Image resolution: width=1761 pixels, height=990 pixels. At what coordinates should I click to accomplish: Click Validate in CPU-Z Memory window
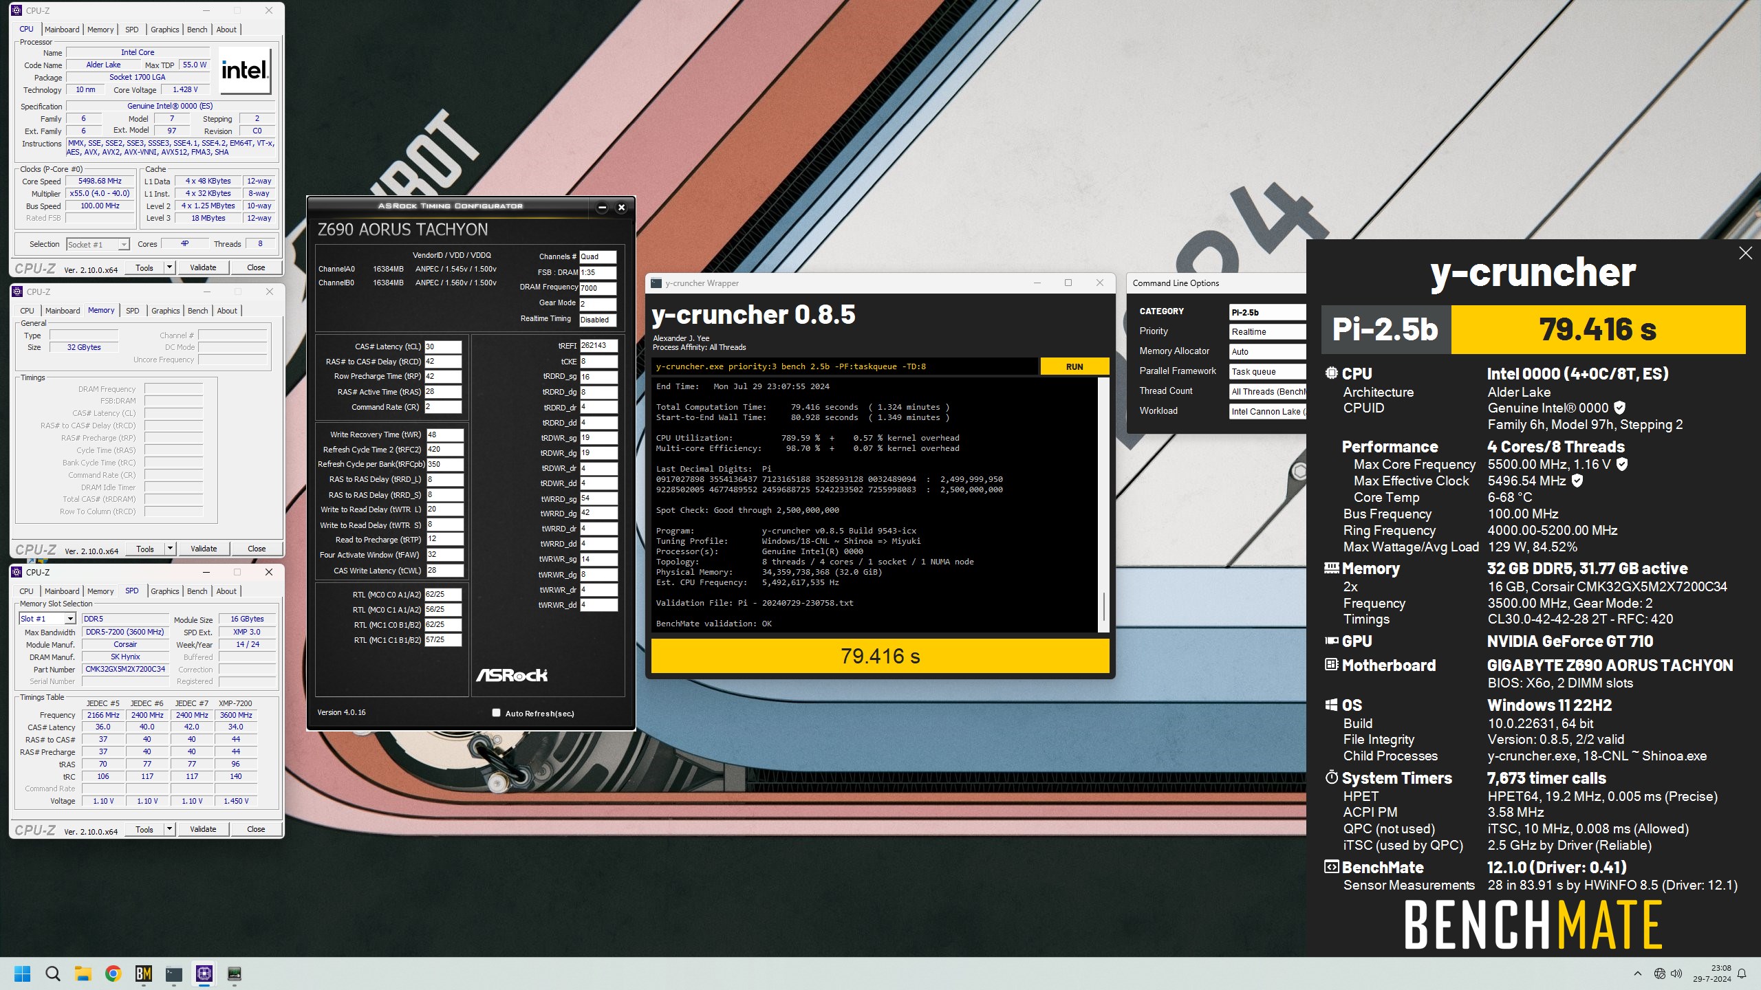[x=204, y=549]
